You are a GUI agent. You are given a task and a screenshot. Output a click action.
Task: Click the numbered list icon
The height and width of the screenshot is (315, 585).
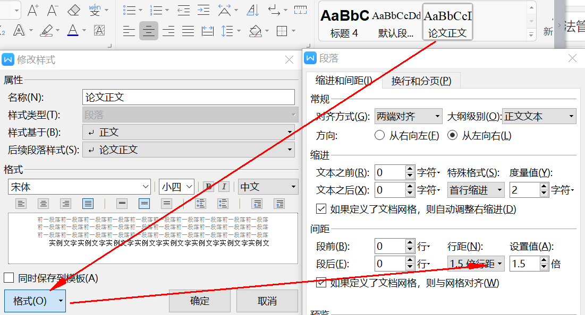tap(156, 11)
